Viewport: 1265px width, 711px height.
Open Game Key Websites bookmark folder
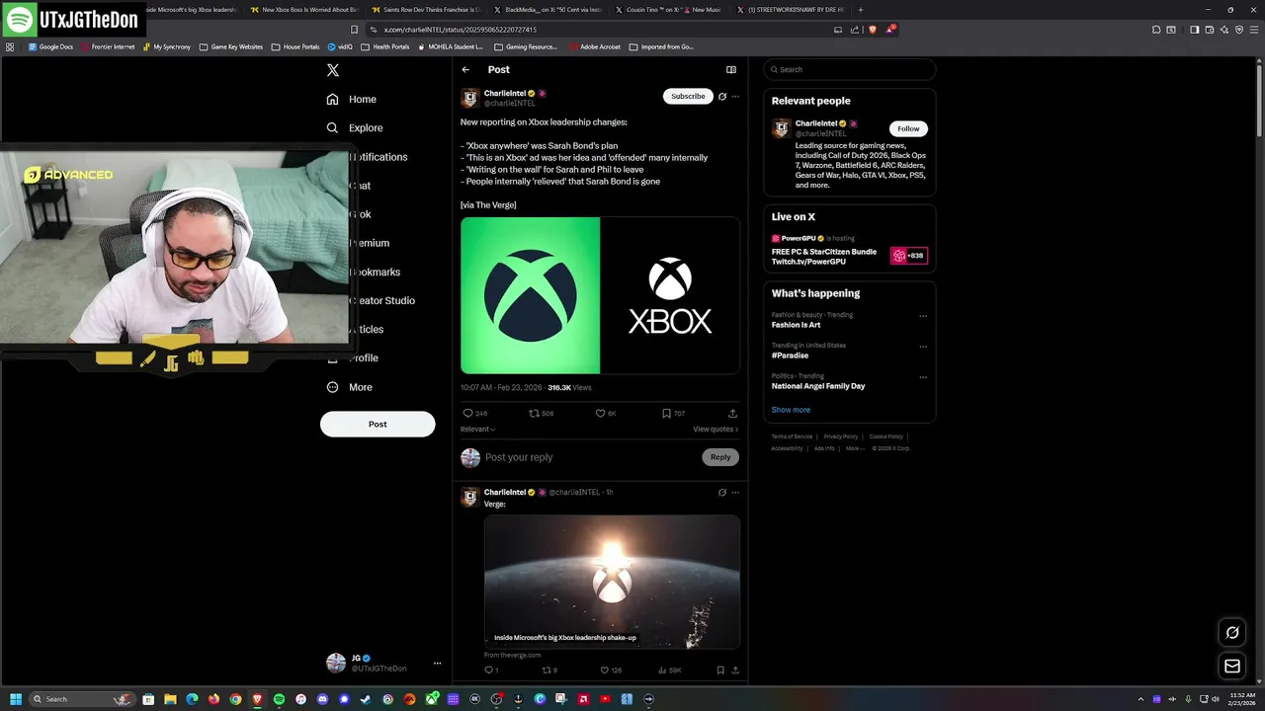tap(231, 46)
